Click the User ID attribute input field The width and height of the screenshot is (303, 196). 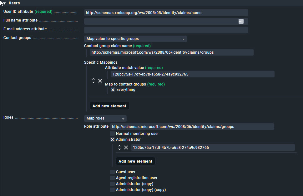[166, 12]
